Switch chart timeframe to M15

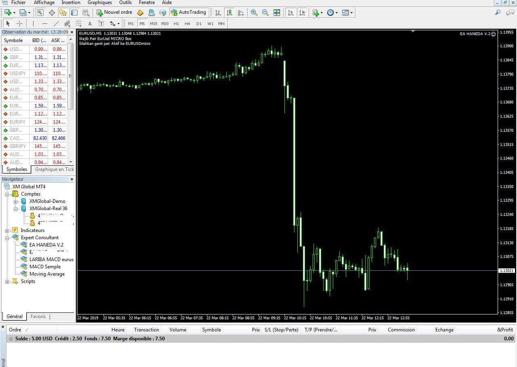153,23
